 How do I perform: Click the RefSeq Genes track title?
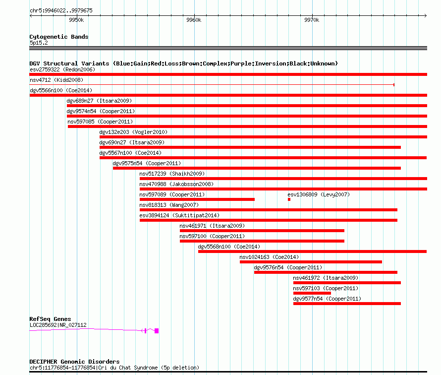click(x=50, y=319)
